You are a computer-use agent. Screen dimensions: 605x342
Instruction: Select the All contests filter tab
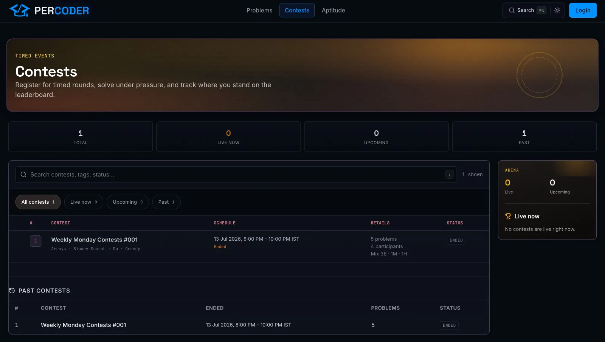coord(38,202)
